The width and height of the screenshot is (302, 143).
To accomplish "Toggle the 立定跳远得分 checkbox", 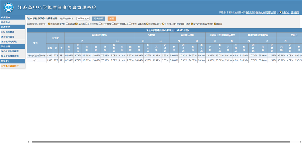I will point(147,24).
